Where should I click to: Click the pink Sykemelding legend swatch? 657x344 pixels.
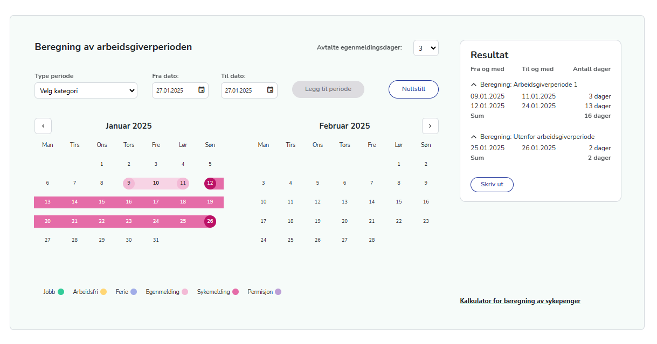235,292
